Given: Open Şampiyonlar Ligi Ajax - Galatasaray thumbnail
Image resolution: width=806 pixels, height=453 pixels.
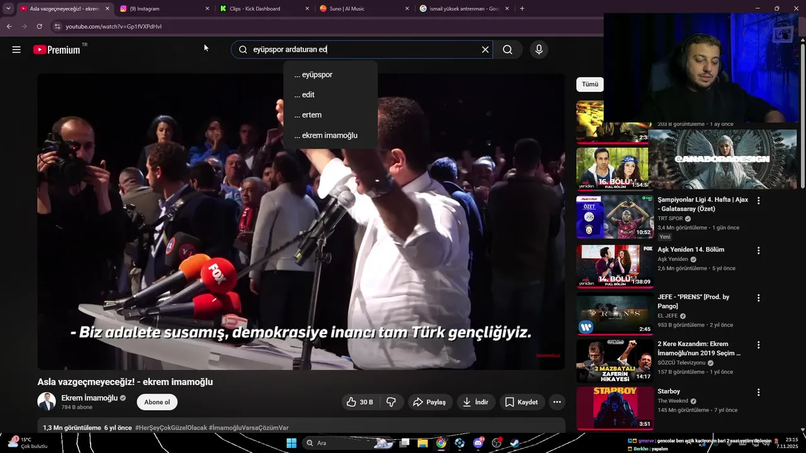Looking at the screenshot, I should tap(615, 217).
